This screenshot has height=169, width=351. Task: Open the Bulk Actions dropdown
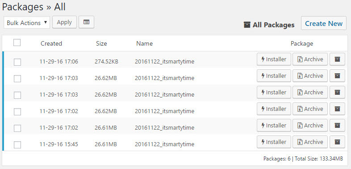point(27,22)
